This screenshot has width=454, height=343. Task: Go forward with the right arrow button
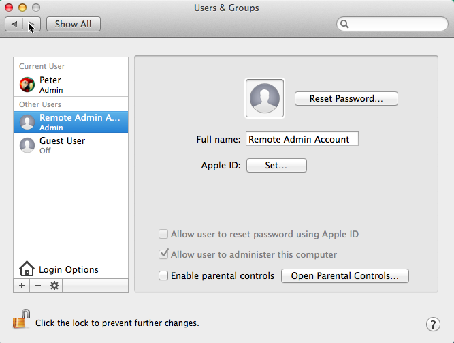click(32, 24)
